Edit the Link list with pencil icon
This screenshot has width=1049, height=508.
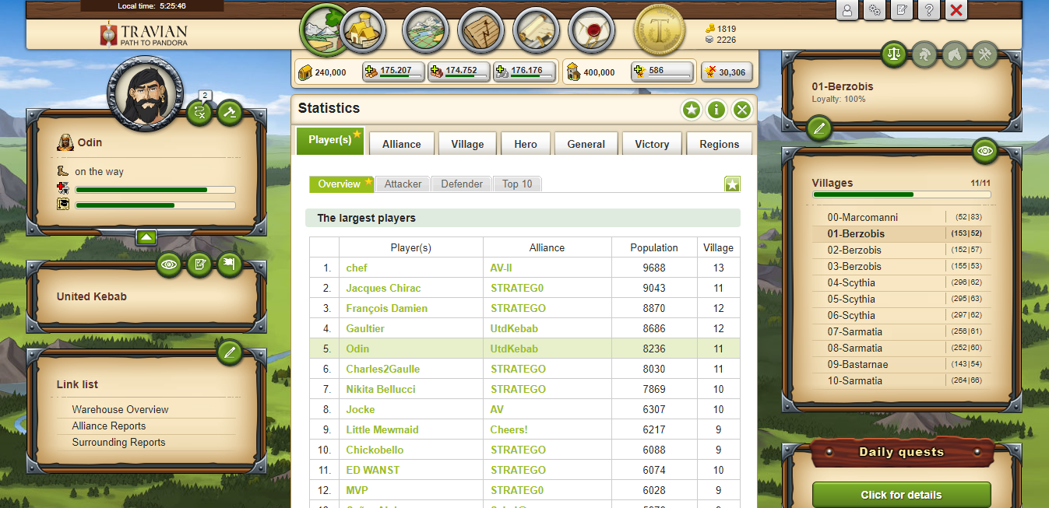tap(229, 352)
